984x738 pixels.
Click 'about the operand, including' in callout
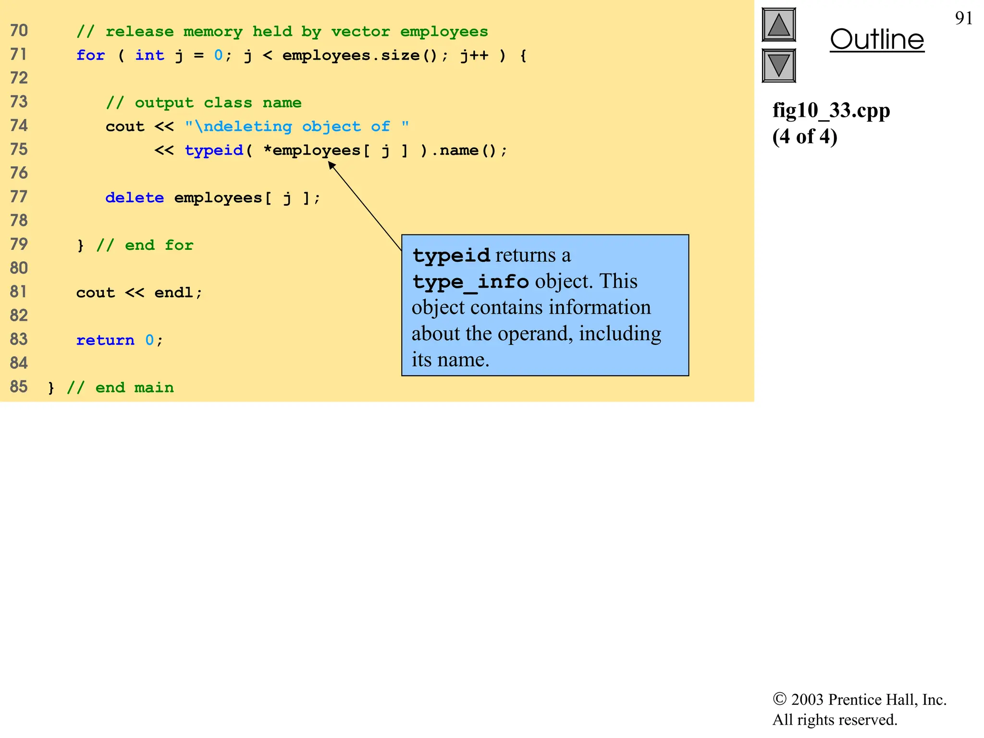pyautogui.click(x=536, y=333)
